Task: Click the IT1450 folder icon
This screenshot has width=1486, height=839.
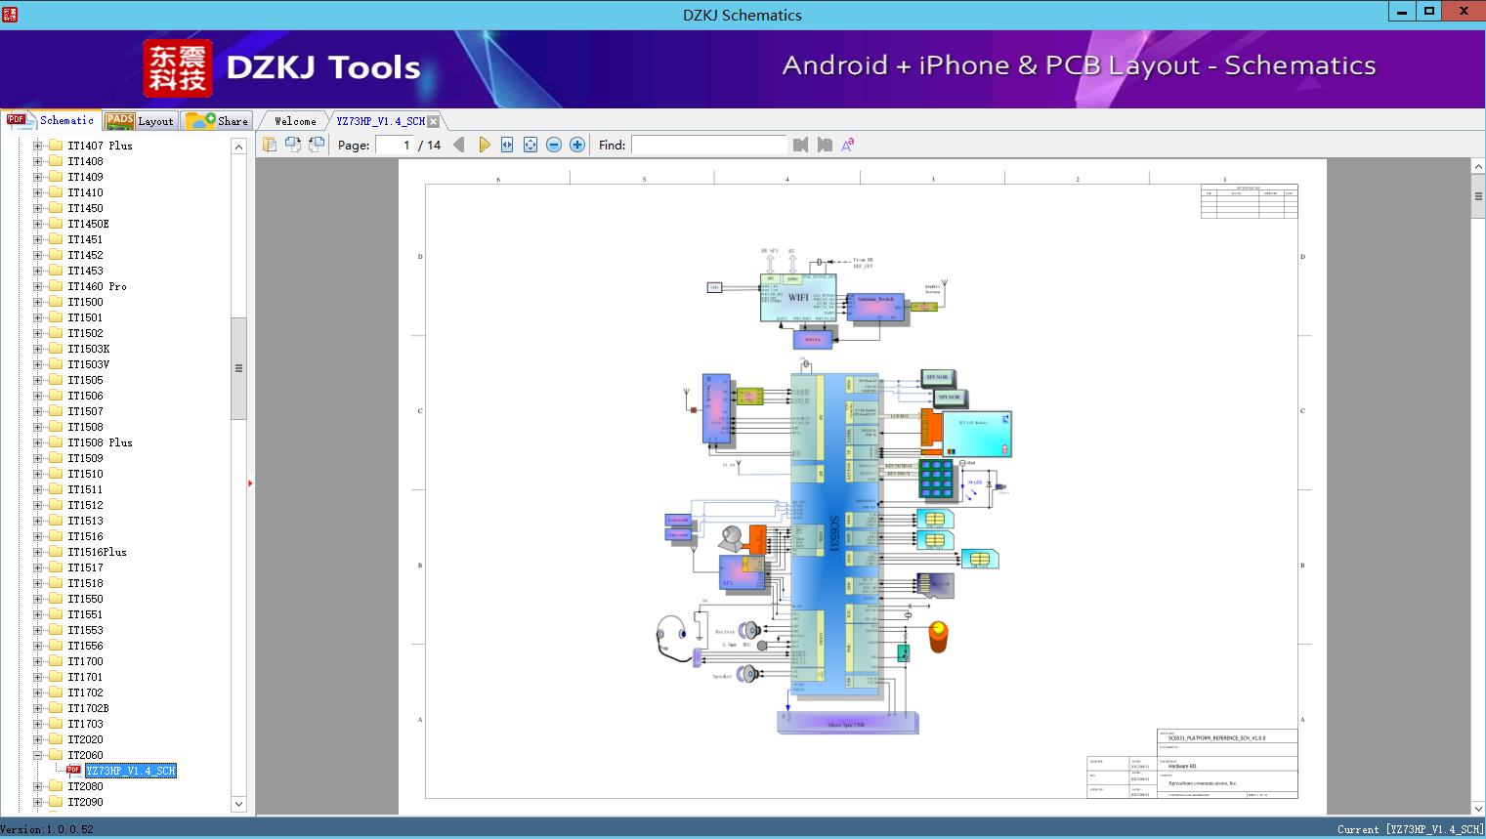Action: point(55,208)
